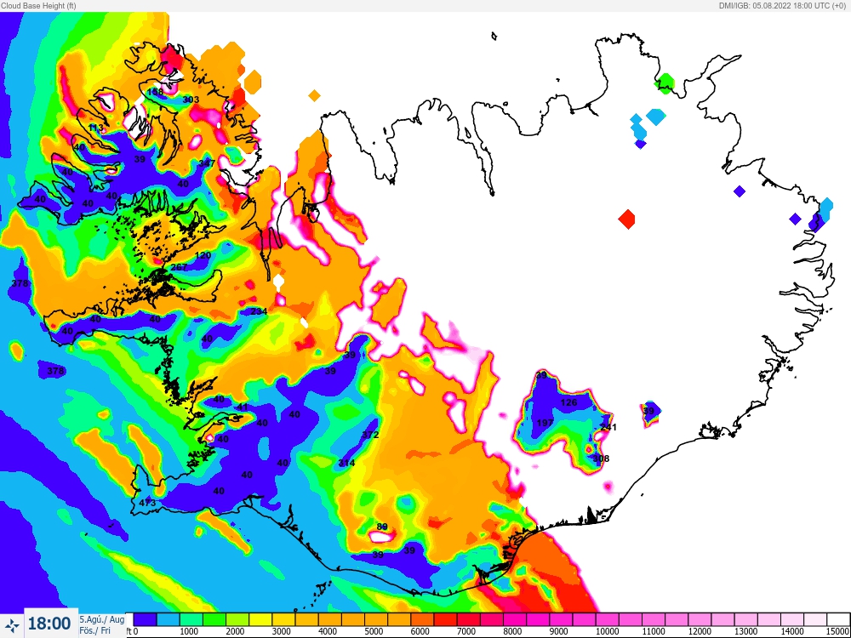Select the white legend swatch at 15000
Screen dimensions: 851x638
coord(837,619)
